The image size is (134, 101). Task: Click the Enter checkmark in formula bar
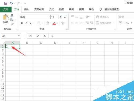point(38,36)
